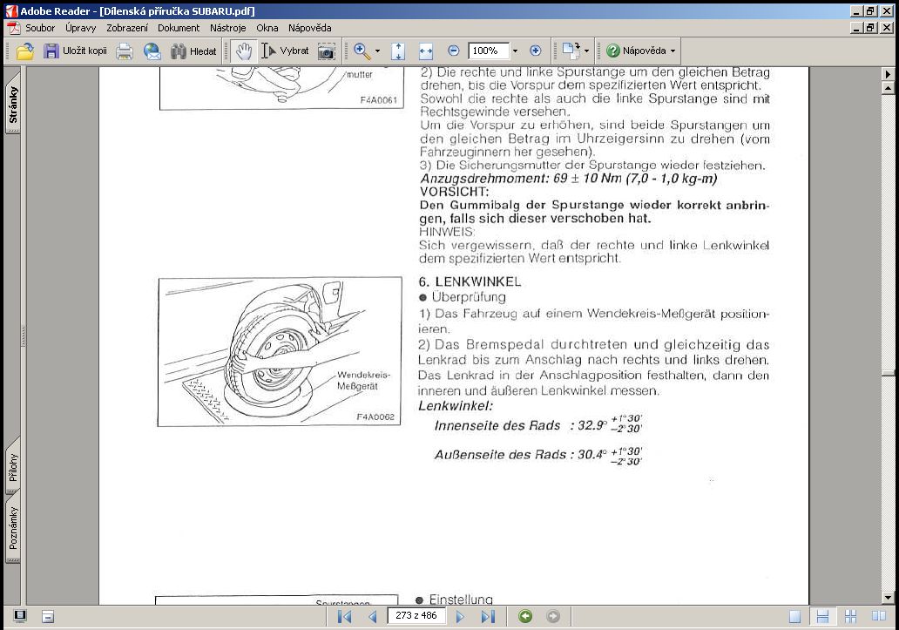Click the vertical scrollbar thumb
The width and height of the screenshot is (899, 630).
click(x=888, y=375)
